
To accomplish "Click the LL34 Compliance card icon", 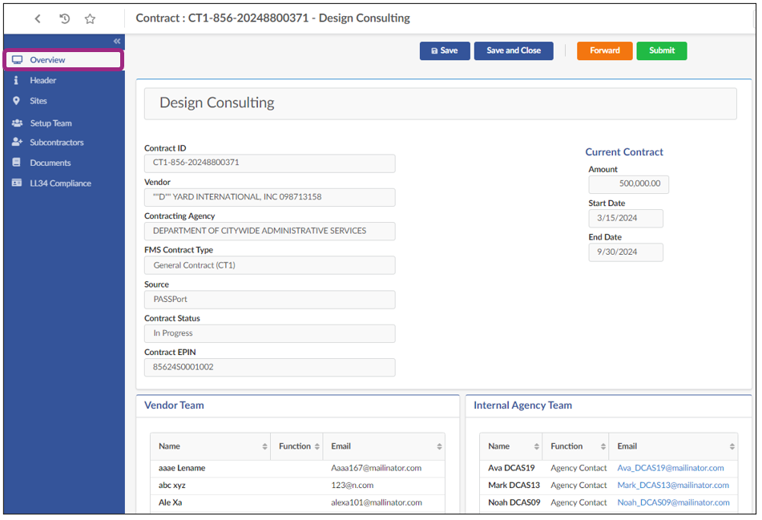I will coord(18,183).
